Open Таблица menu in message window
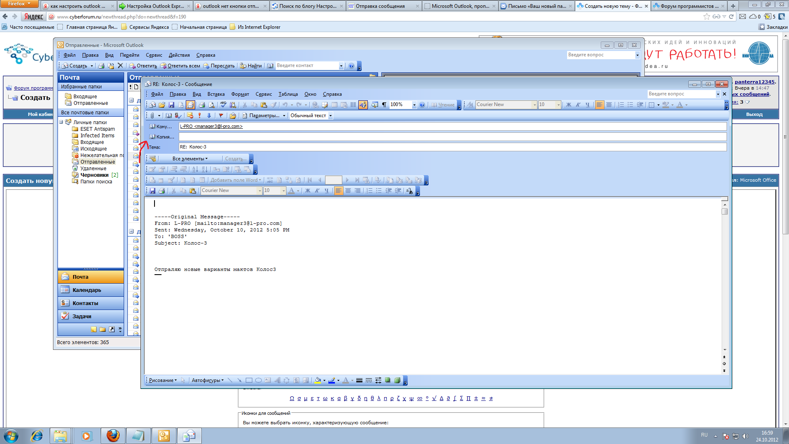 (x=288, y=94)
